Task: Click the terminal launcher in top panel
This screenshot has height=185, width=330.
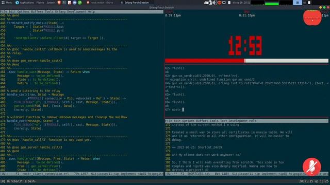Action: click(64, 3)
